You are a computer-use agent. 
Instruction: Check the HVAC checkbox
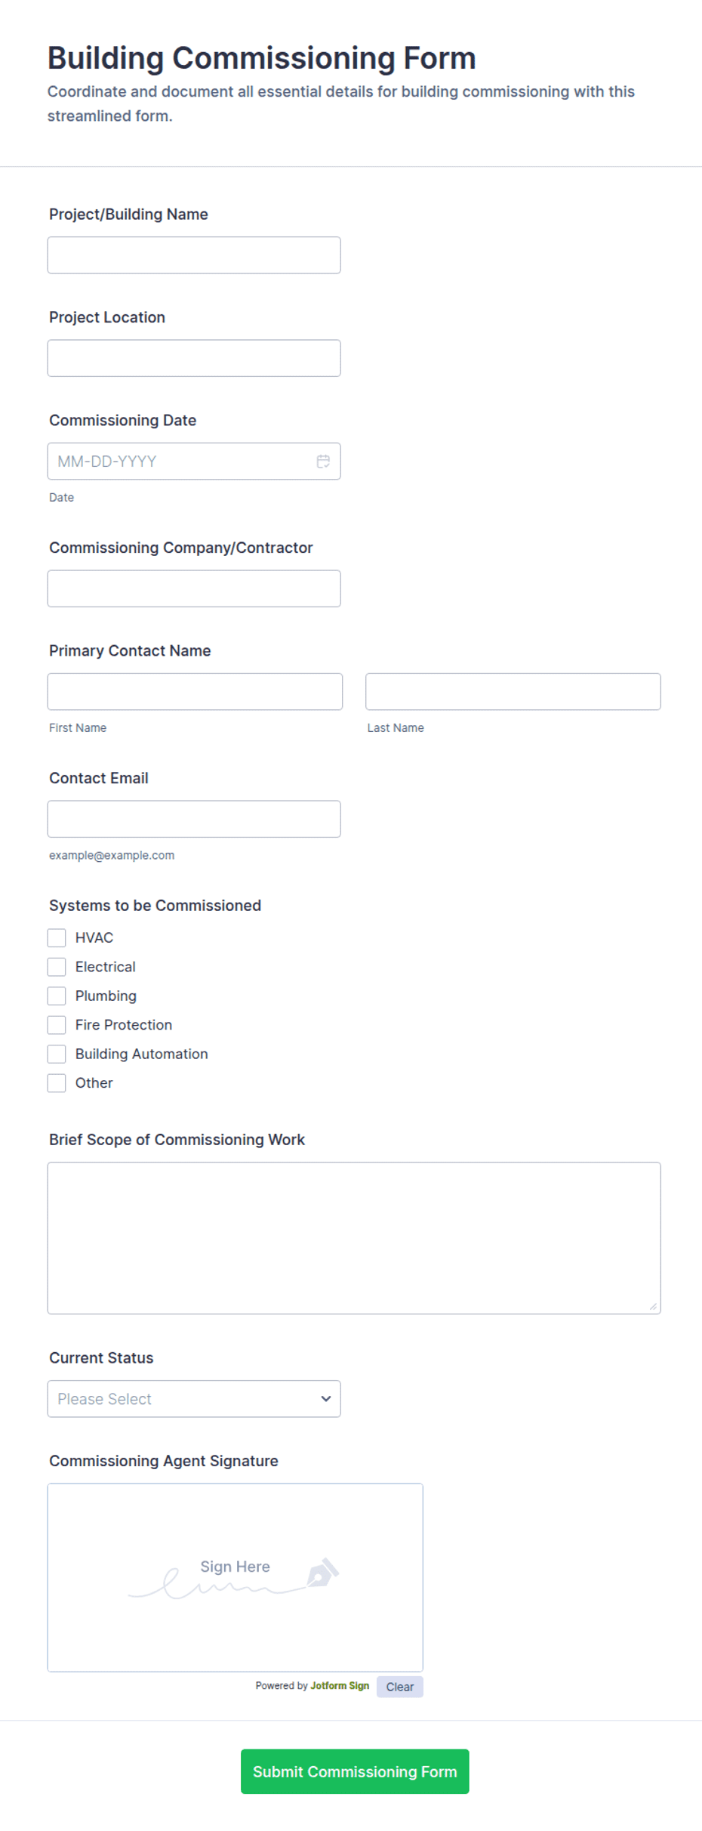57,937
